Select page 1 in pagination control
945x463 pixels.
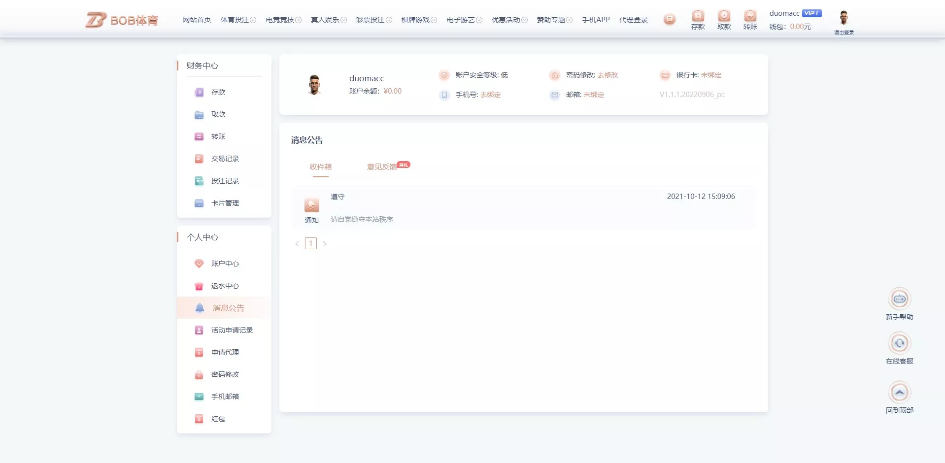(310, 243)
